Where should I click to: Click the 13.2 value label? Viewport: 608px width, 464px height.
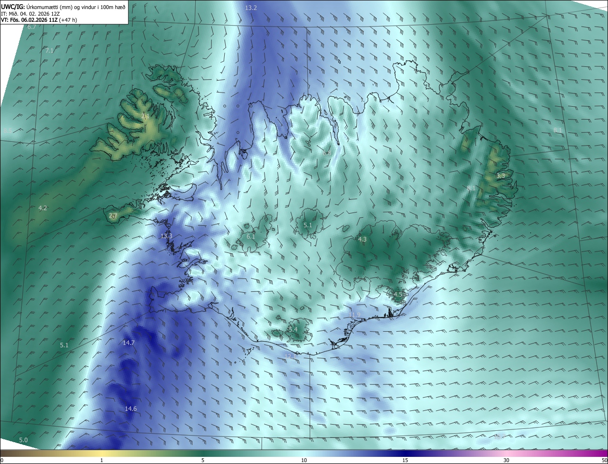(251, 8)
